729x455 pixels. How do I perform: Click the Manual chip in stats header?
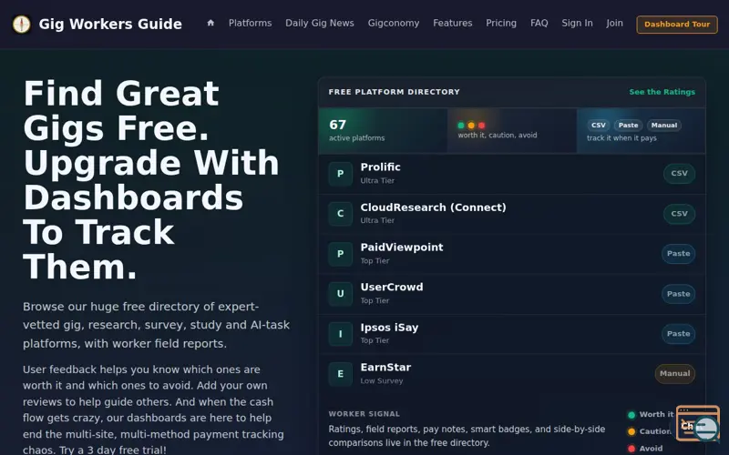point(664,126)
